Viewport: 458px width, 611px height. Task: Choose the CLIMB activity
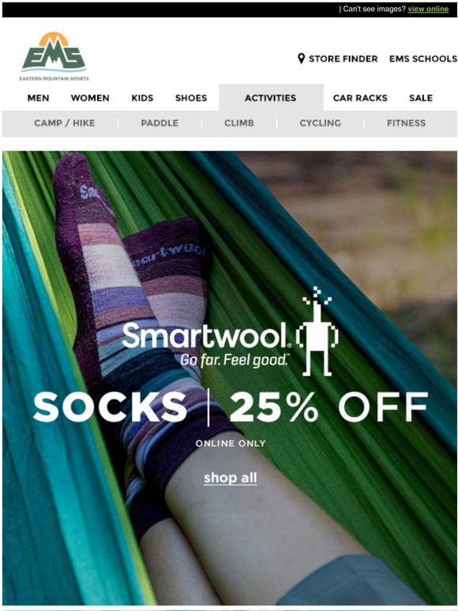(x=239, y=123)
